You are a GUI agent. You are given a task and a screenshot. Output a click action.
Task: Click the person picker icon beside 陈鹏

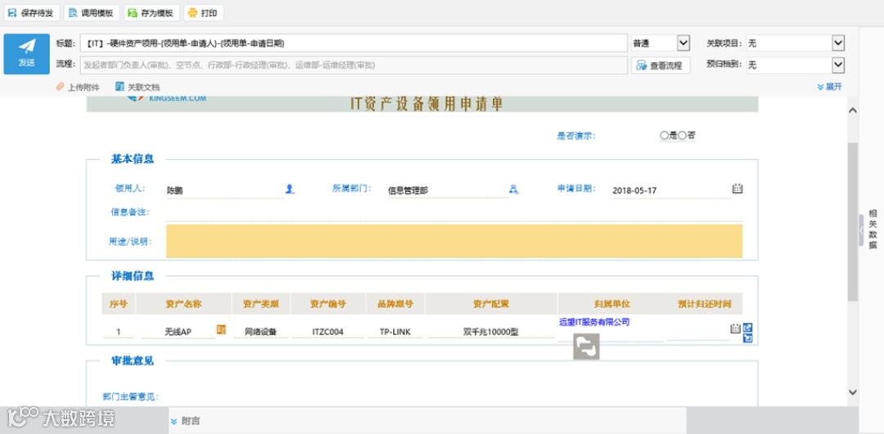pos(290,189)
